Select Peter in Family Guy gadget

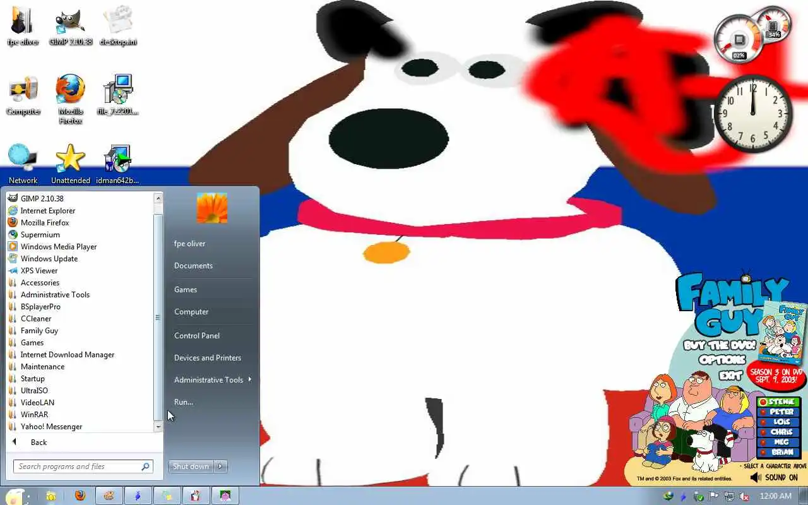(x=779, y=412)
